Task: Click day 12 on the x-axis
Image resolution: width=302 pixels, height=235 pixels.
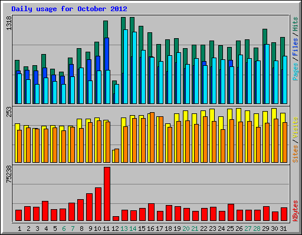Action: pos(115,229)
